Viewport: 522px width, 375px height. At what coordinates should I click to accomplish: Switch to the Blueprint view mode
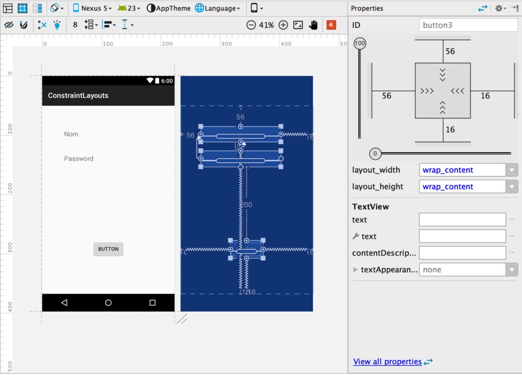tap(22, 8)
